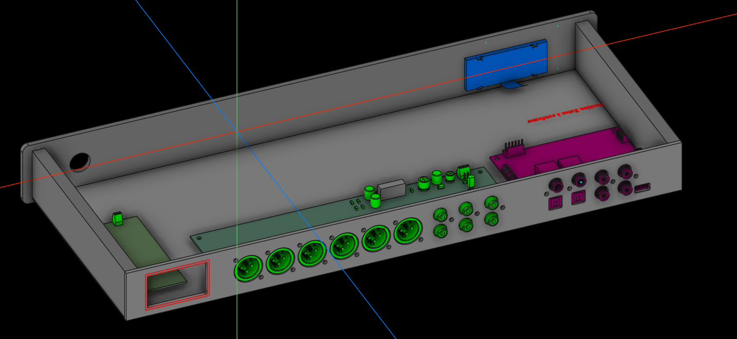Select the rightmost green XLR connector
This screenshot has height=339, width=737.
[x=408, y=231]
